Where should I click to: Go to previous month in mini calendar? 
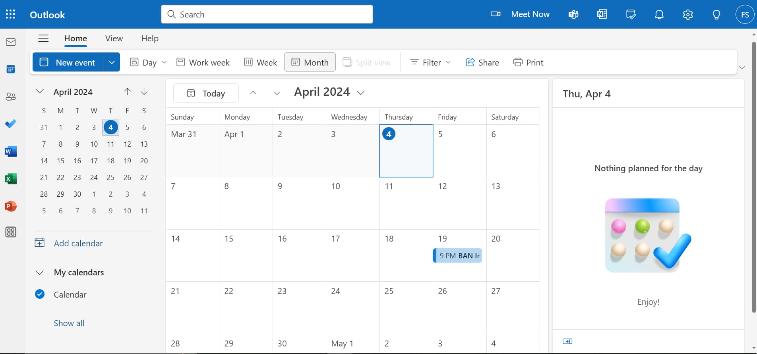pyautogui.click(x=127, y=91)
